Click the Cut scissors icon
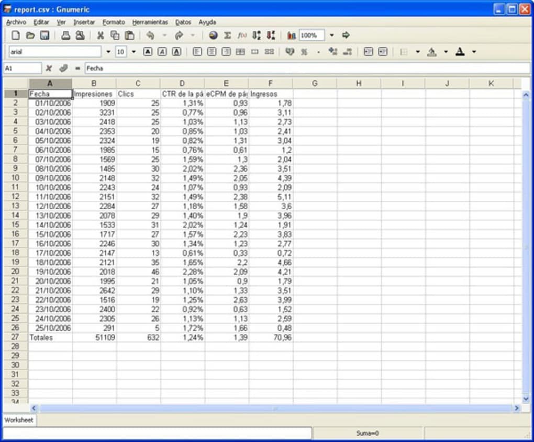The width and height of the screenshot is (534, 442). 100,36
